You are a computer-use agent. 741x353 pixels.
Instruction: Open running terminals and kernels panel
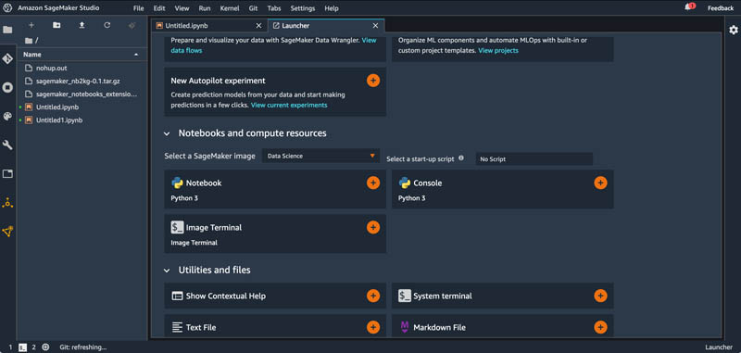(x=7, y=87)
